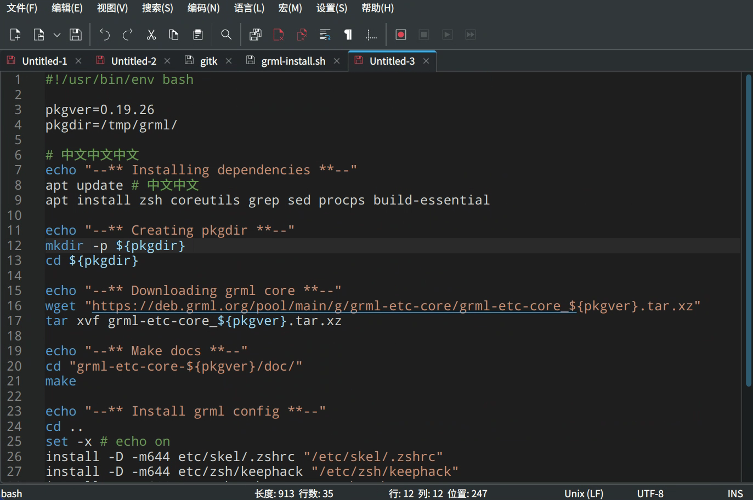Click the Cut scissors icon
Screen dimensions: 753x500
[x=151, y=35]
